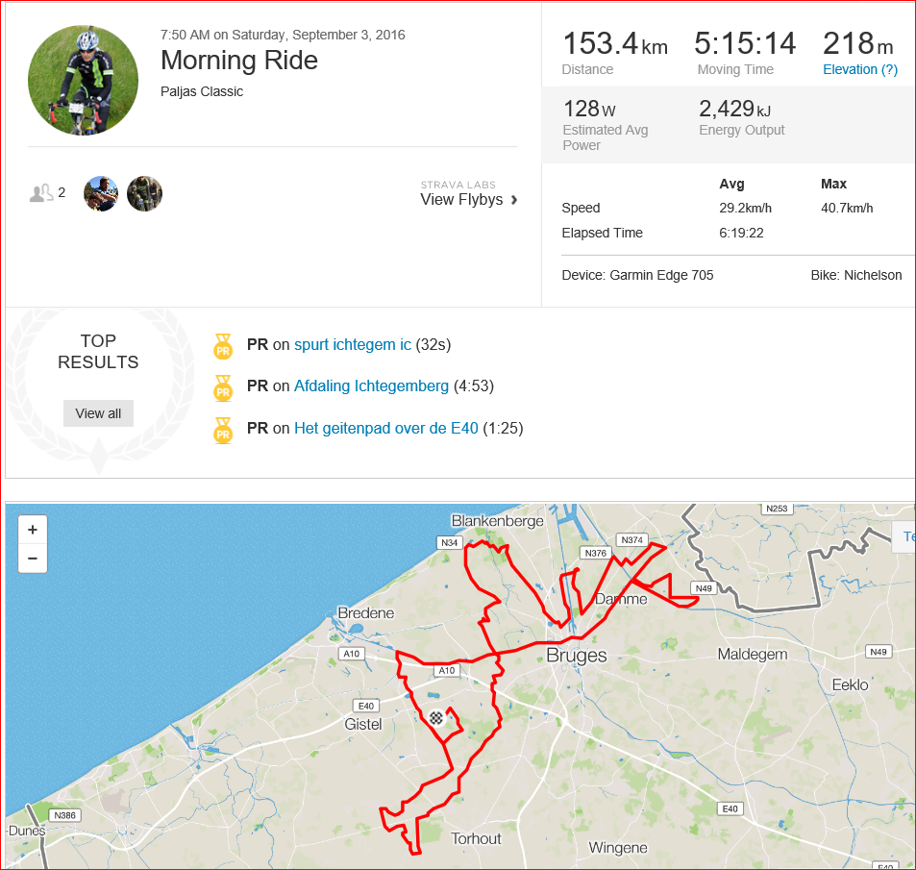This screenshot has width=916, height=870.
Task: Click the PR medal icon next to spurt ichtegem ic
Action: [x=223, y=346]
